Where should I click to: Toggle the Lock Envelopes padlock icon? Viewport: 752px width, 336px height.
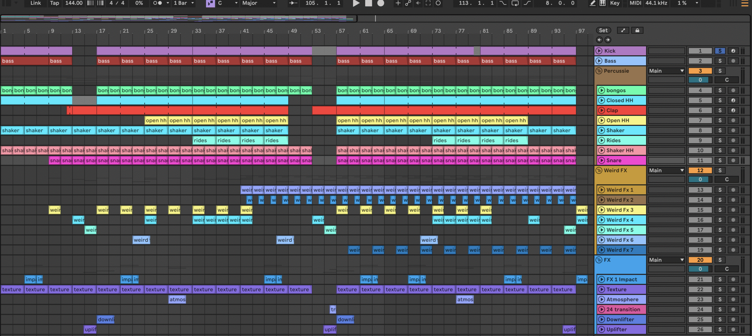tap(637, 30)
